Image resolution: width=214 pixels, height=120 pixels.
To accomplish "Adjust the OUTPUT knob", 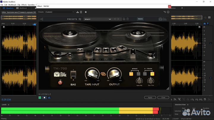I will pyautogui.click(x=114, y=74).
